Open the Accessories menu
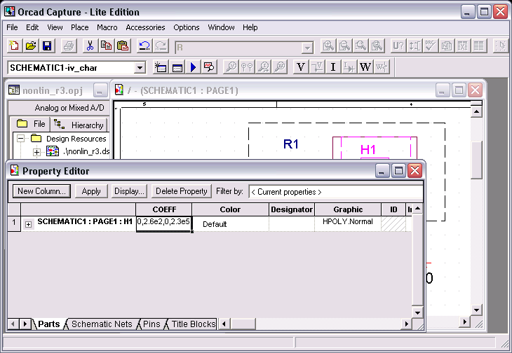512x353 pixels. [145, 27]
